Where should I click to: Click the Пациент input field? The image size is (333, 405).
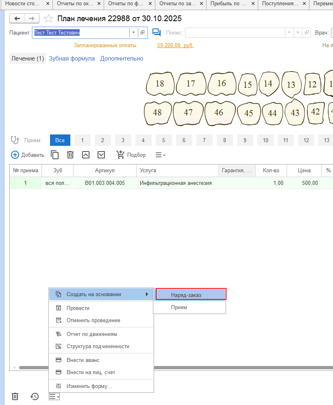tap(81, 32)
